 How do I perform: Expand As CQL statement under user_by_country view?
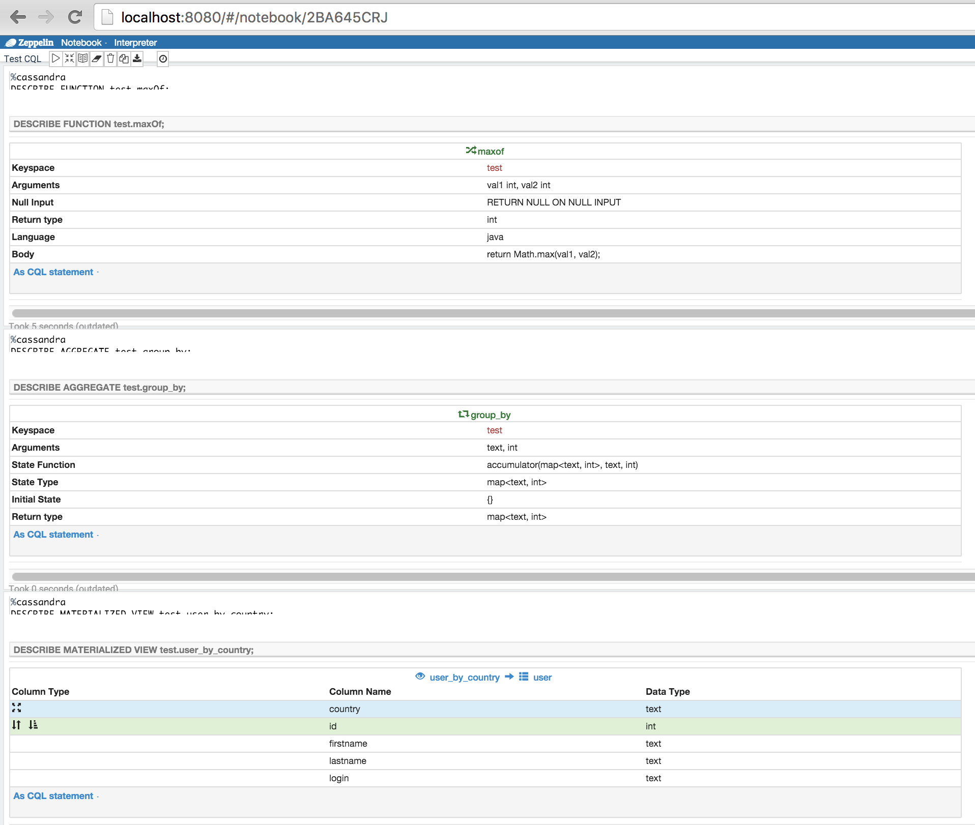53,796
